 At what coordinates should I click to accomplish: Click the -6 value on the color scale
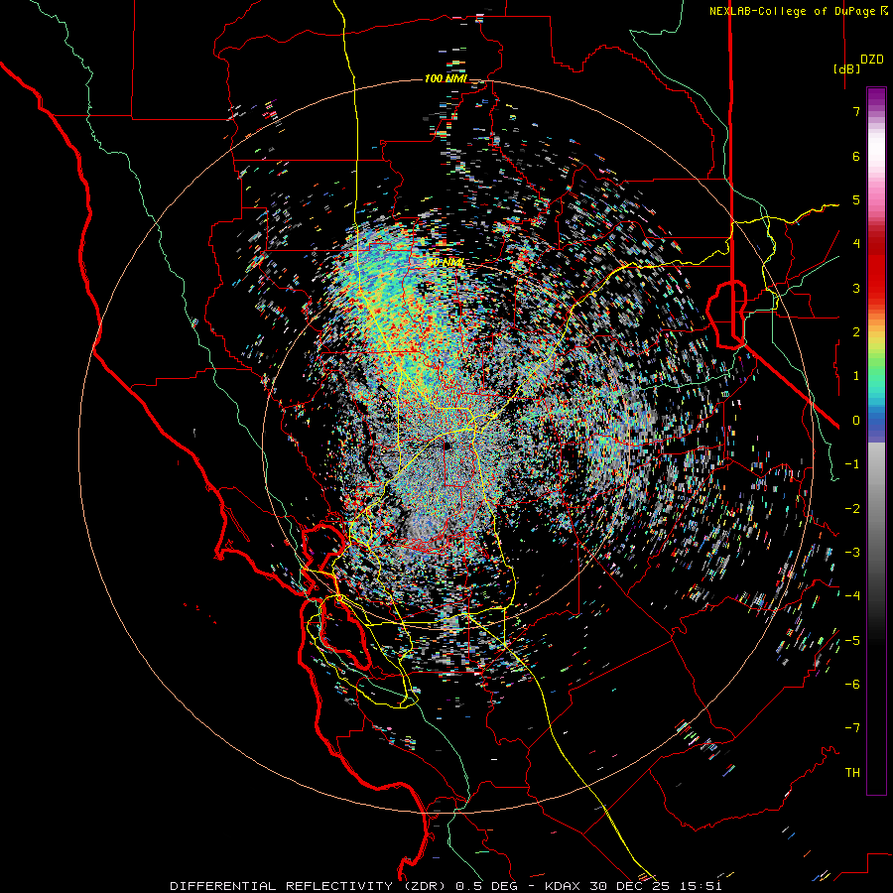pos(852,685)
